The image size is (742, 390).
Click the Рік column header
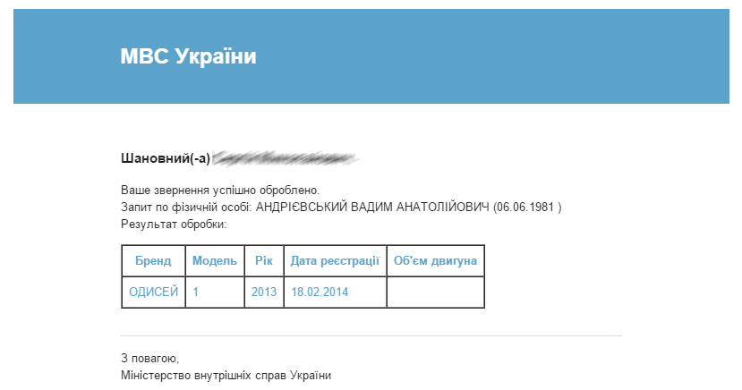pos(264,261)
